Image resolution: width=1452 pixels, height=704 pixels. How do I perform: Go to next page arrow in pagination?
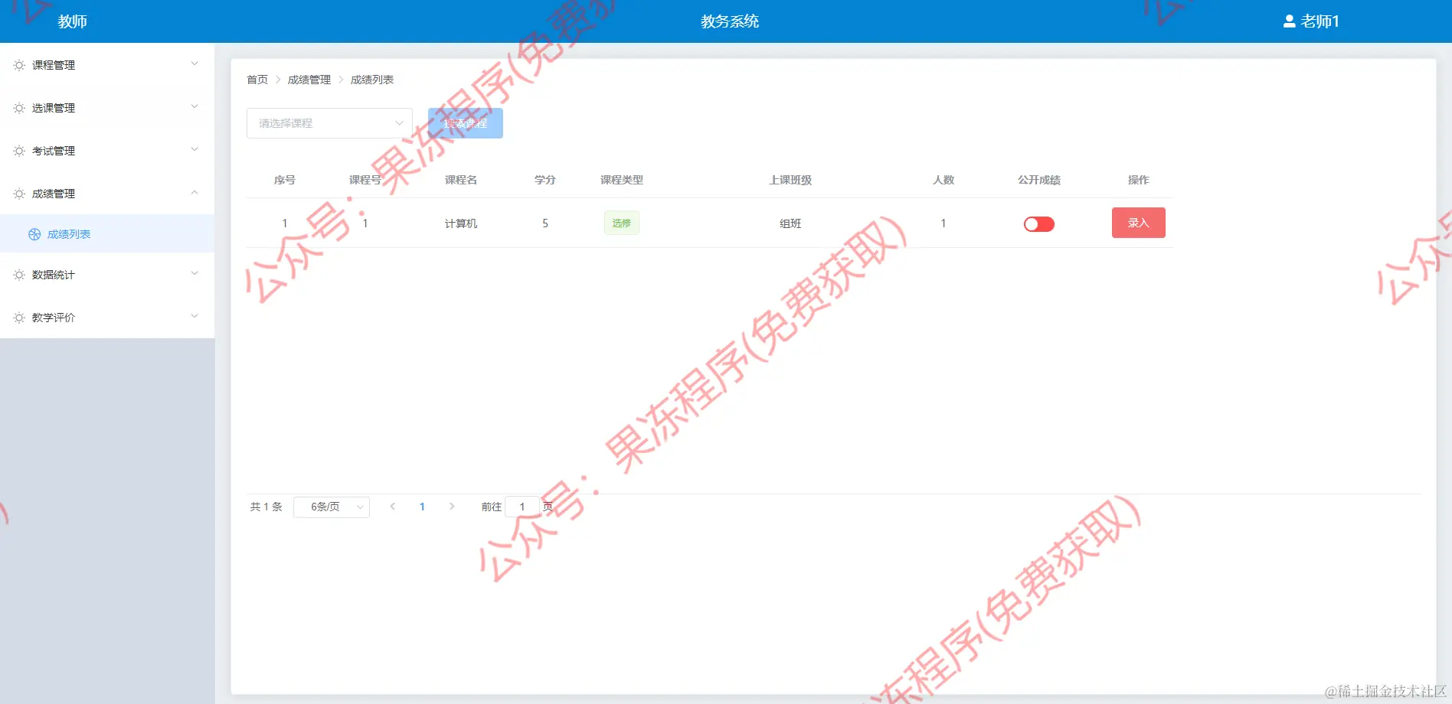(x=452, y=506)
